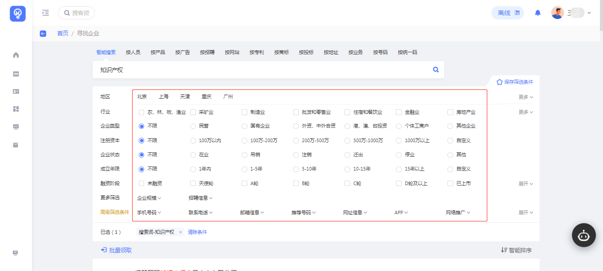The image size is (603, 271).
Task: Open the dashboard grid sidebar icon
Action: click(16, 109)
